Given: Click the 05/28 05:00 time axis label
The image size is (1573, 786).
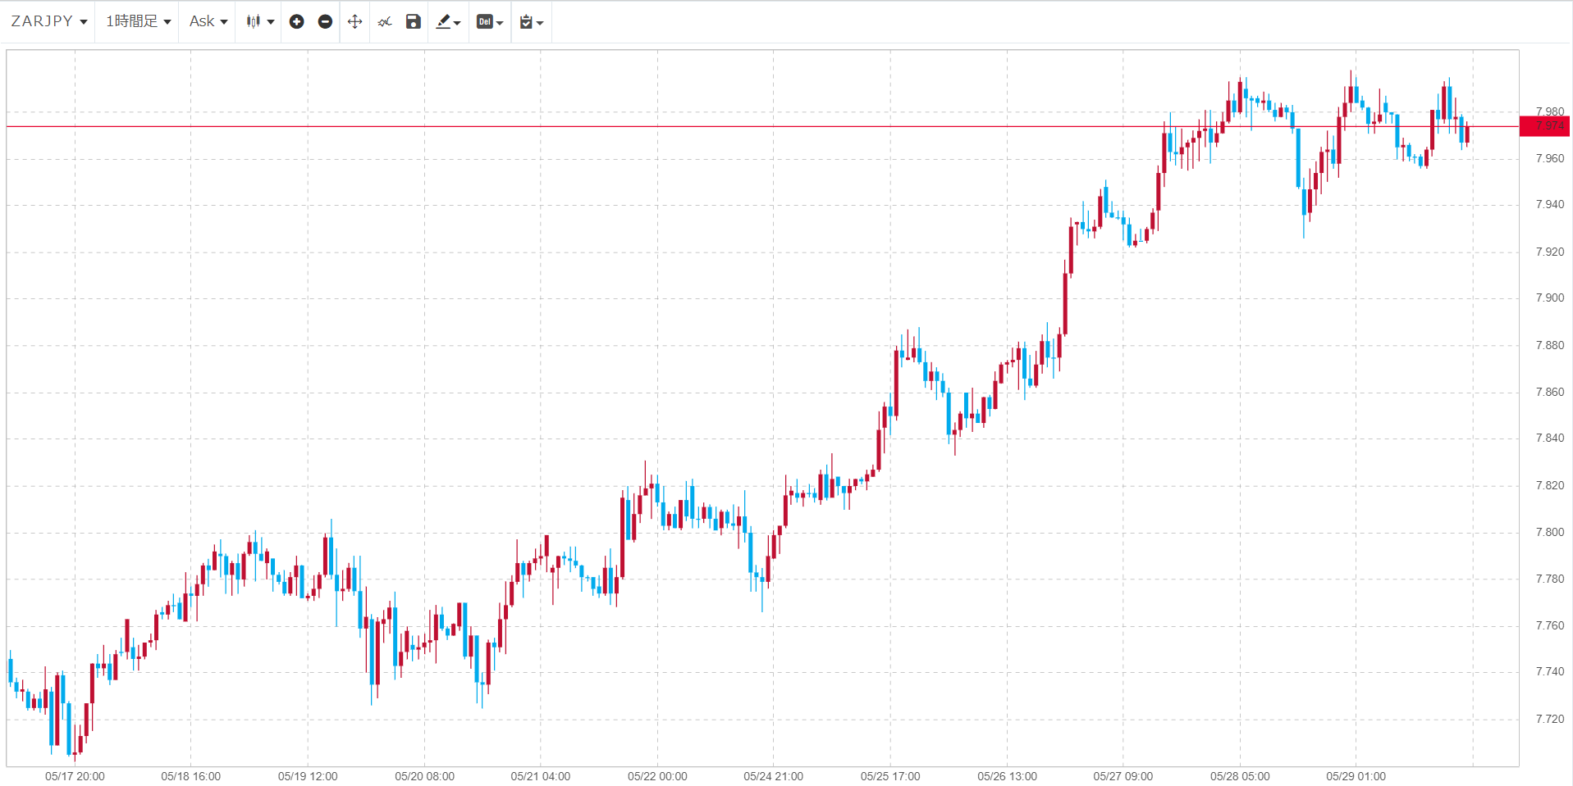Looking at the screenshot, I should click(x=1240, y=776).
